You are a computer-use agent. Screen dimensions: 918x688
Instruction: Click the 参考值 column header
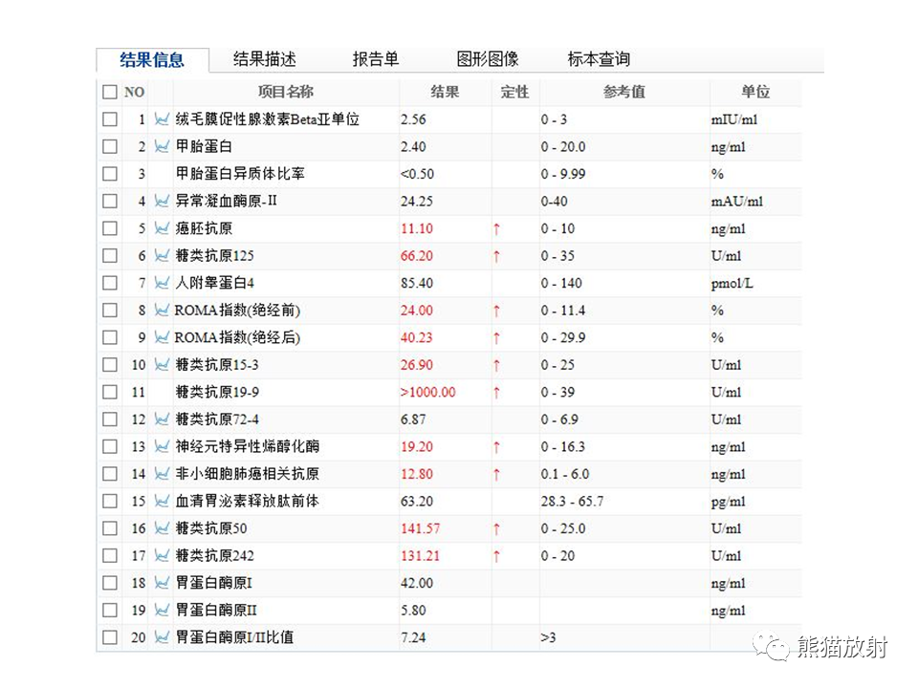(624, 92)
